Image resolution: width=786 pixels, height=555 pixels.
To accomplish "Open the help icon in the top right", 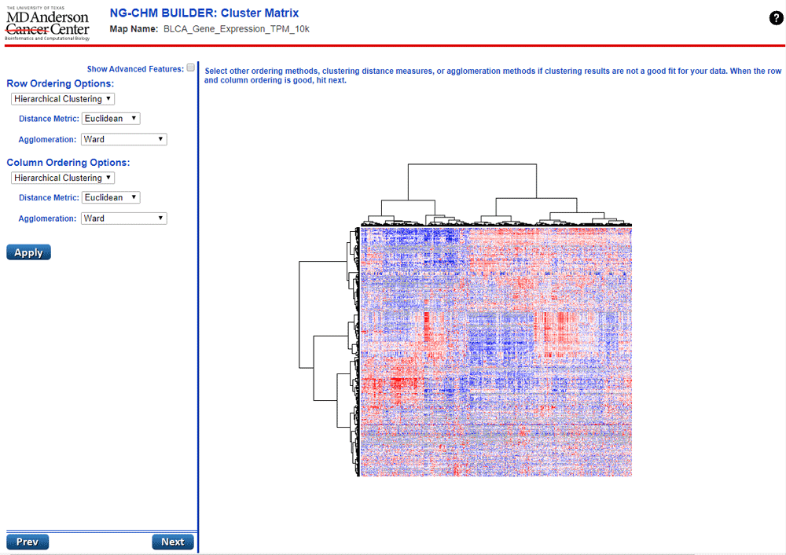I will (x=776, y=17).
